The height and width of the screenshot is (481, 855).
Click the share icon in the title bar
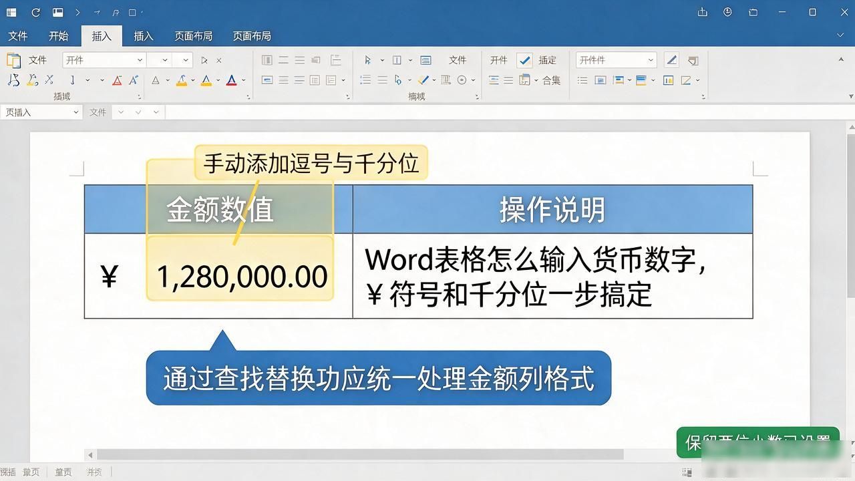pyautogui.click(x=702, y=12)
